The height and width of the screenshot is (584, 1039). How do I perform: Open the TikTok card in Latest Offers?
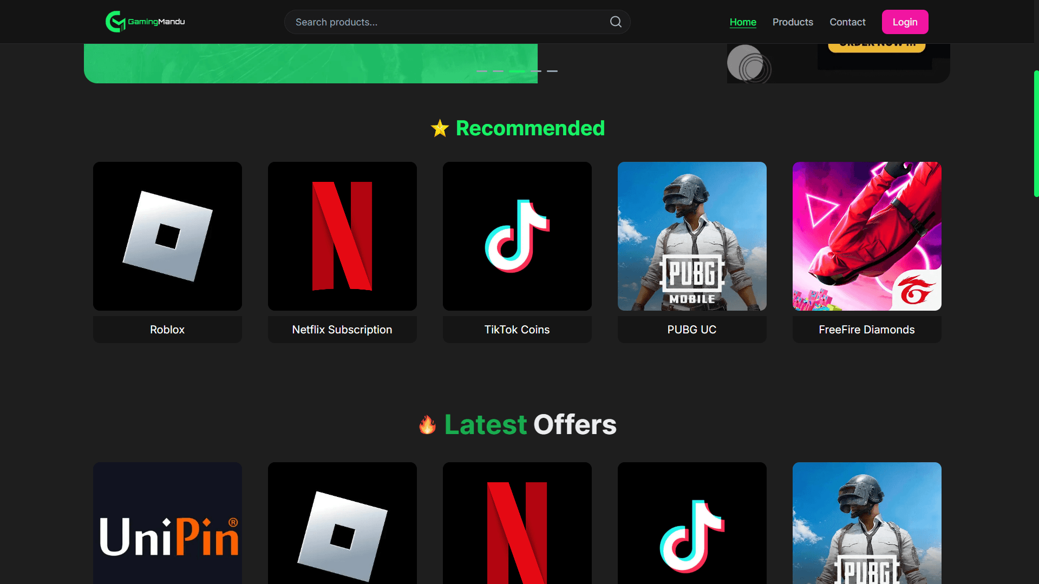click(692, 523)
